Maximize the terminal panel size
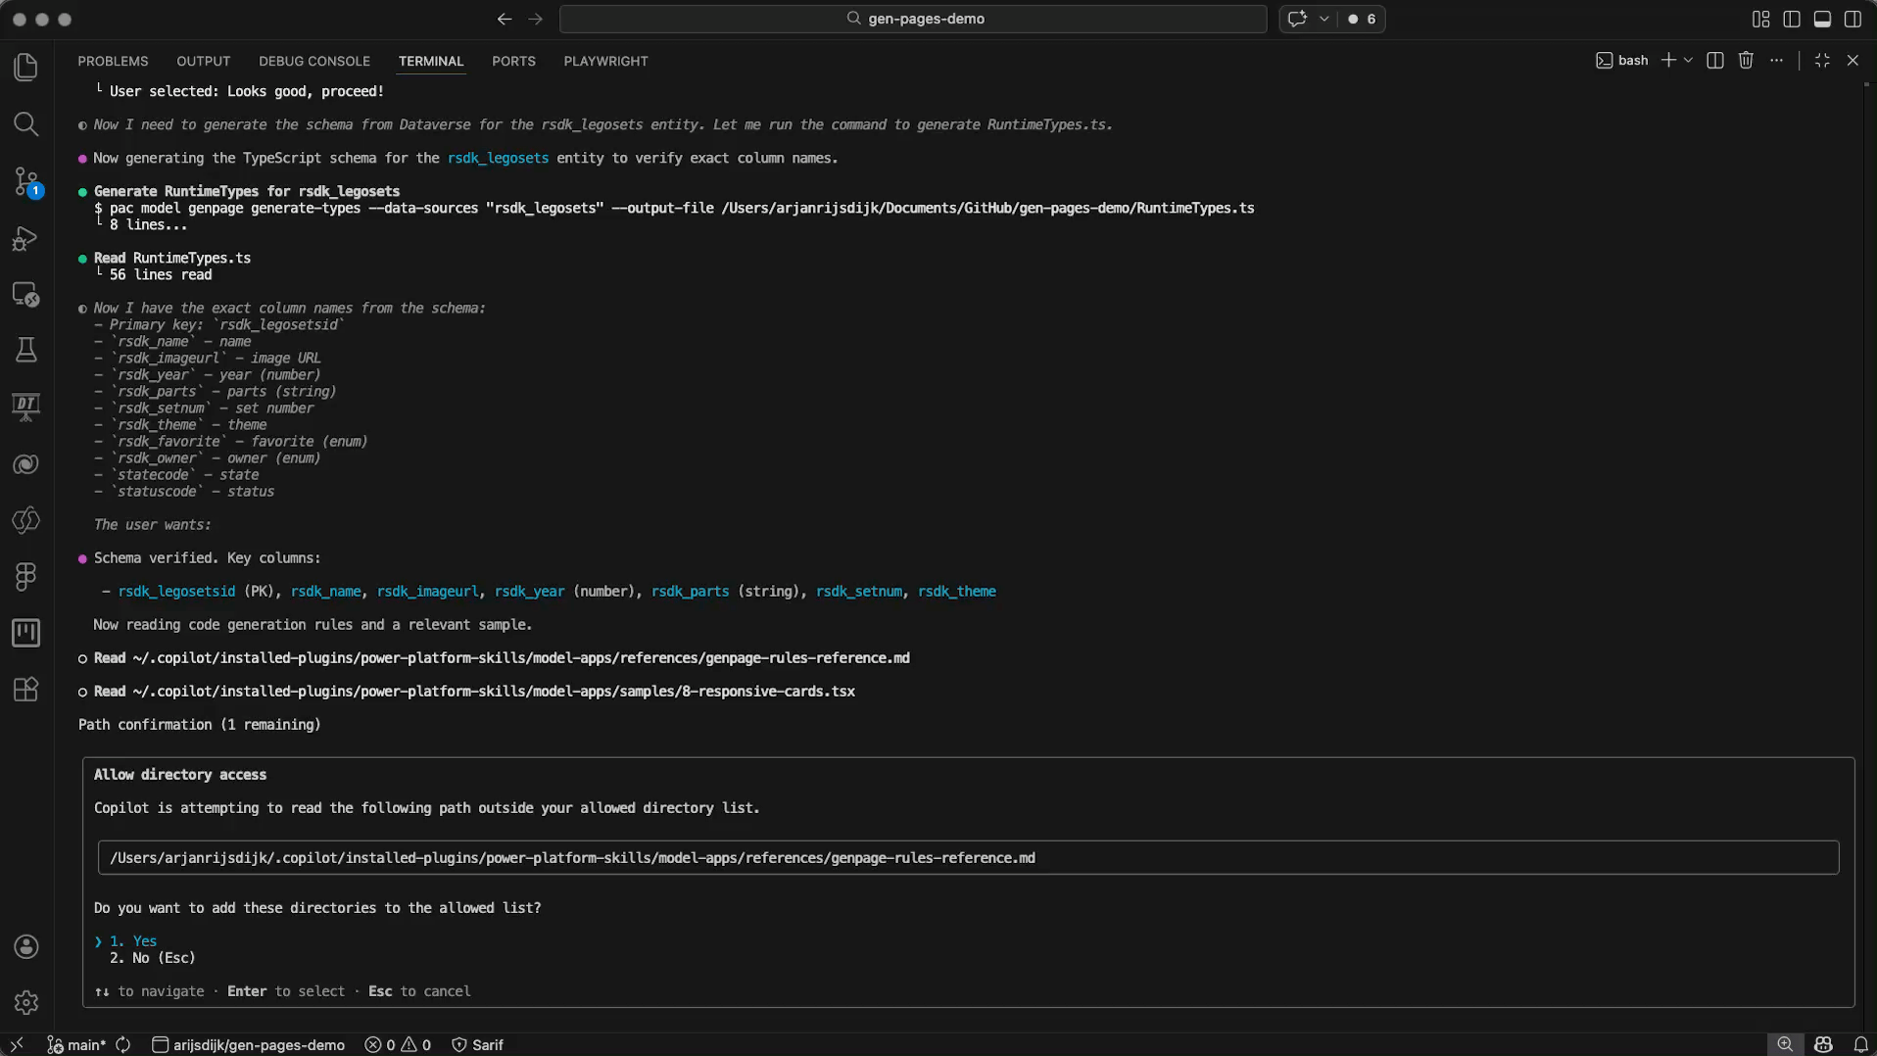This screenshot has width=1877, height=1056. pyautogui.click(x=1822, y=60)
